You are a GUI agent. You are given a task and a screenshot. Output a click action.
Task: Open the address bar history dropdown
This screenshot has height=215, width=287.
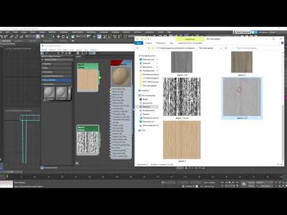pos(221,48)
